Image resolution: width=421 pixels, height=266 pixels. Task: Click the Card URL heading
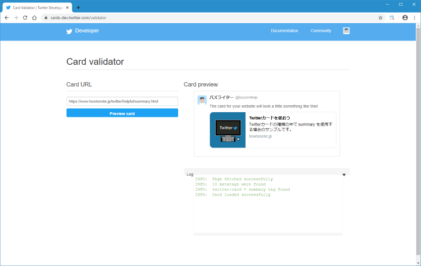(x=79, y=84)
